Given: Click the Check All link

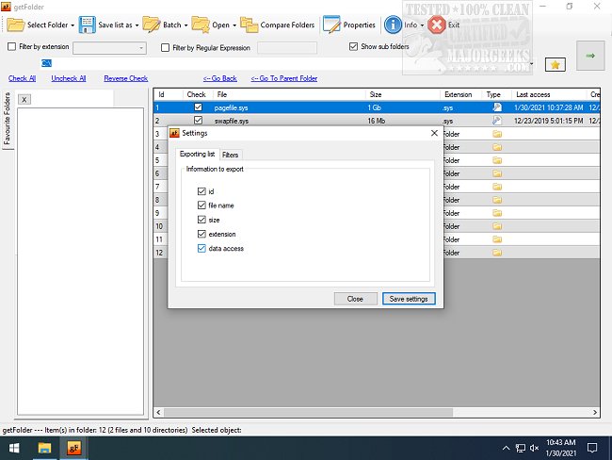Looking at the screenshot, I should click(22, 78).
